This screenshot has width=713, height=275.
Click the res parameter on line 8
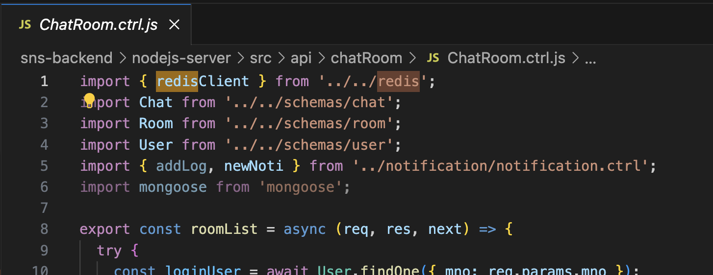click(x=398, y=229)
